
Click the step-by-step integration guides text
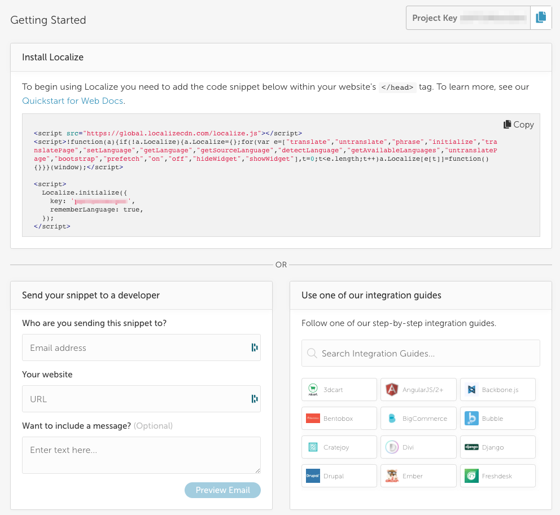(x=399, y=323)
